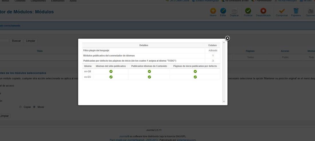The width and height of the screenshot is (315, 141).
Task: Click the 'Public' access cell
Action: tap(285, 57)
